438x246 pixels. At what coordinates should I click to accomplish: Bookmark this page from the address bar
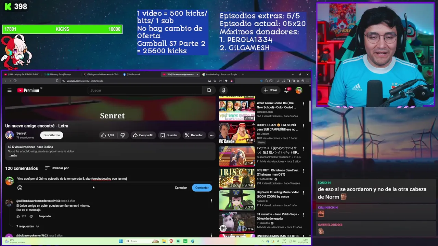click(57, 81)
